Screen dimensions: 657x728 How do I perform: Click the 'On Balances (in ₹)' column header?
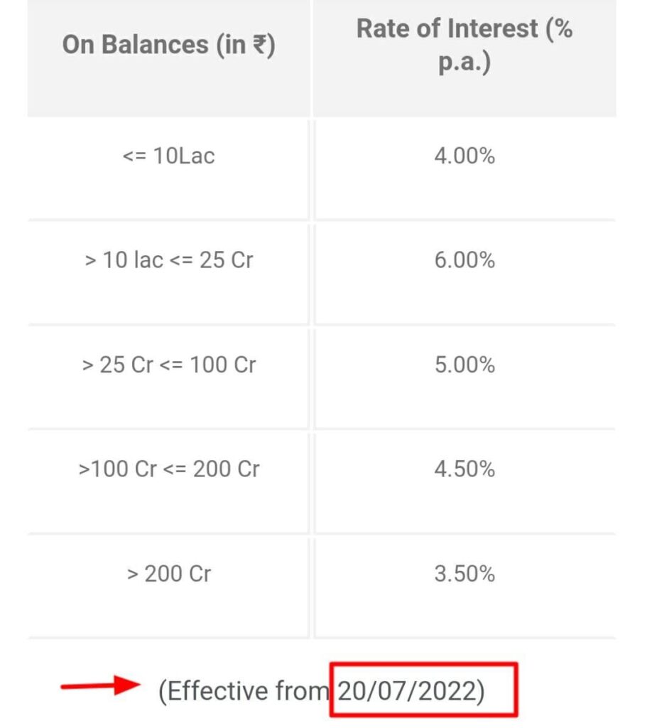pos(169,45)
